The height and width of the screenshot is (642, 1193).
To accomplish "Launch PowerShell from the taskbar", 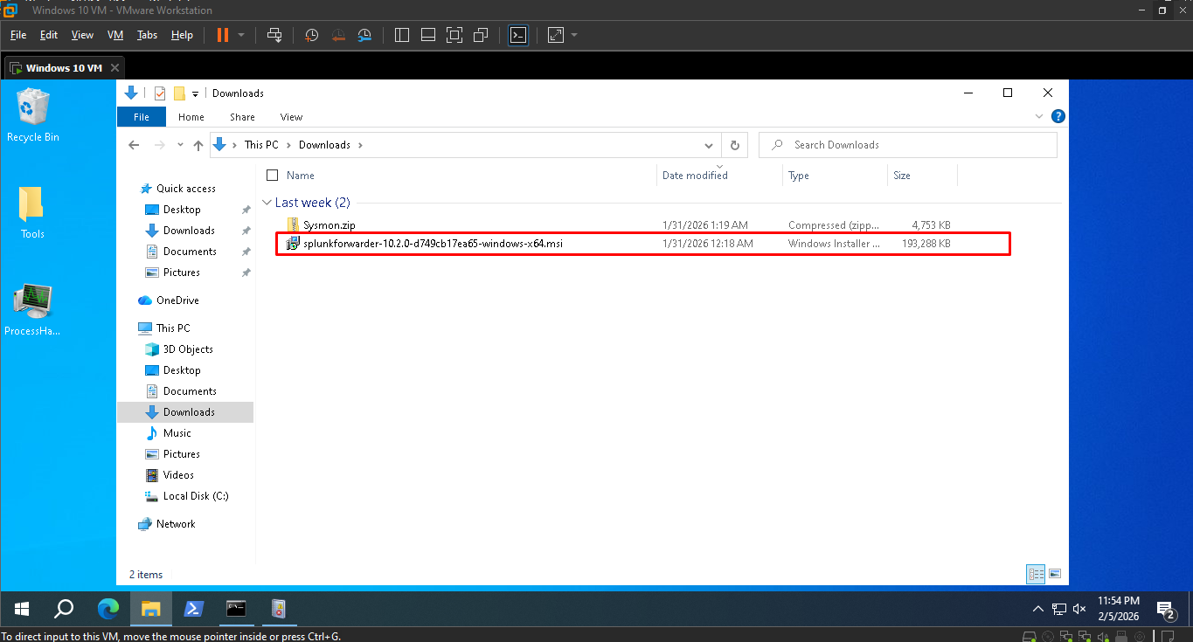I will (x=193, y=609).
